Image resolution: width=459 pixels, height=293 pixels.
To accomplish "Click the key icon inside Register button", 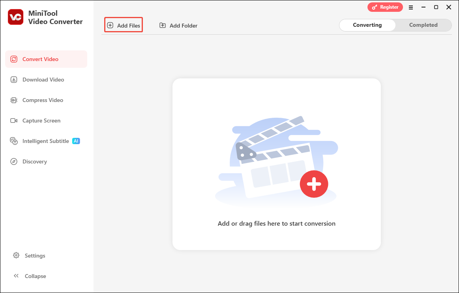I will click(x=375, y=7).
